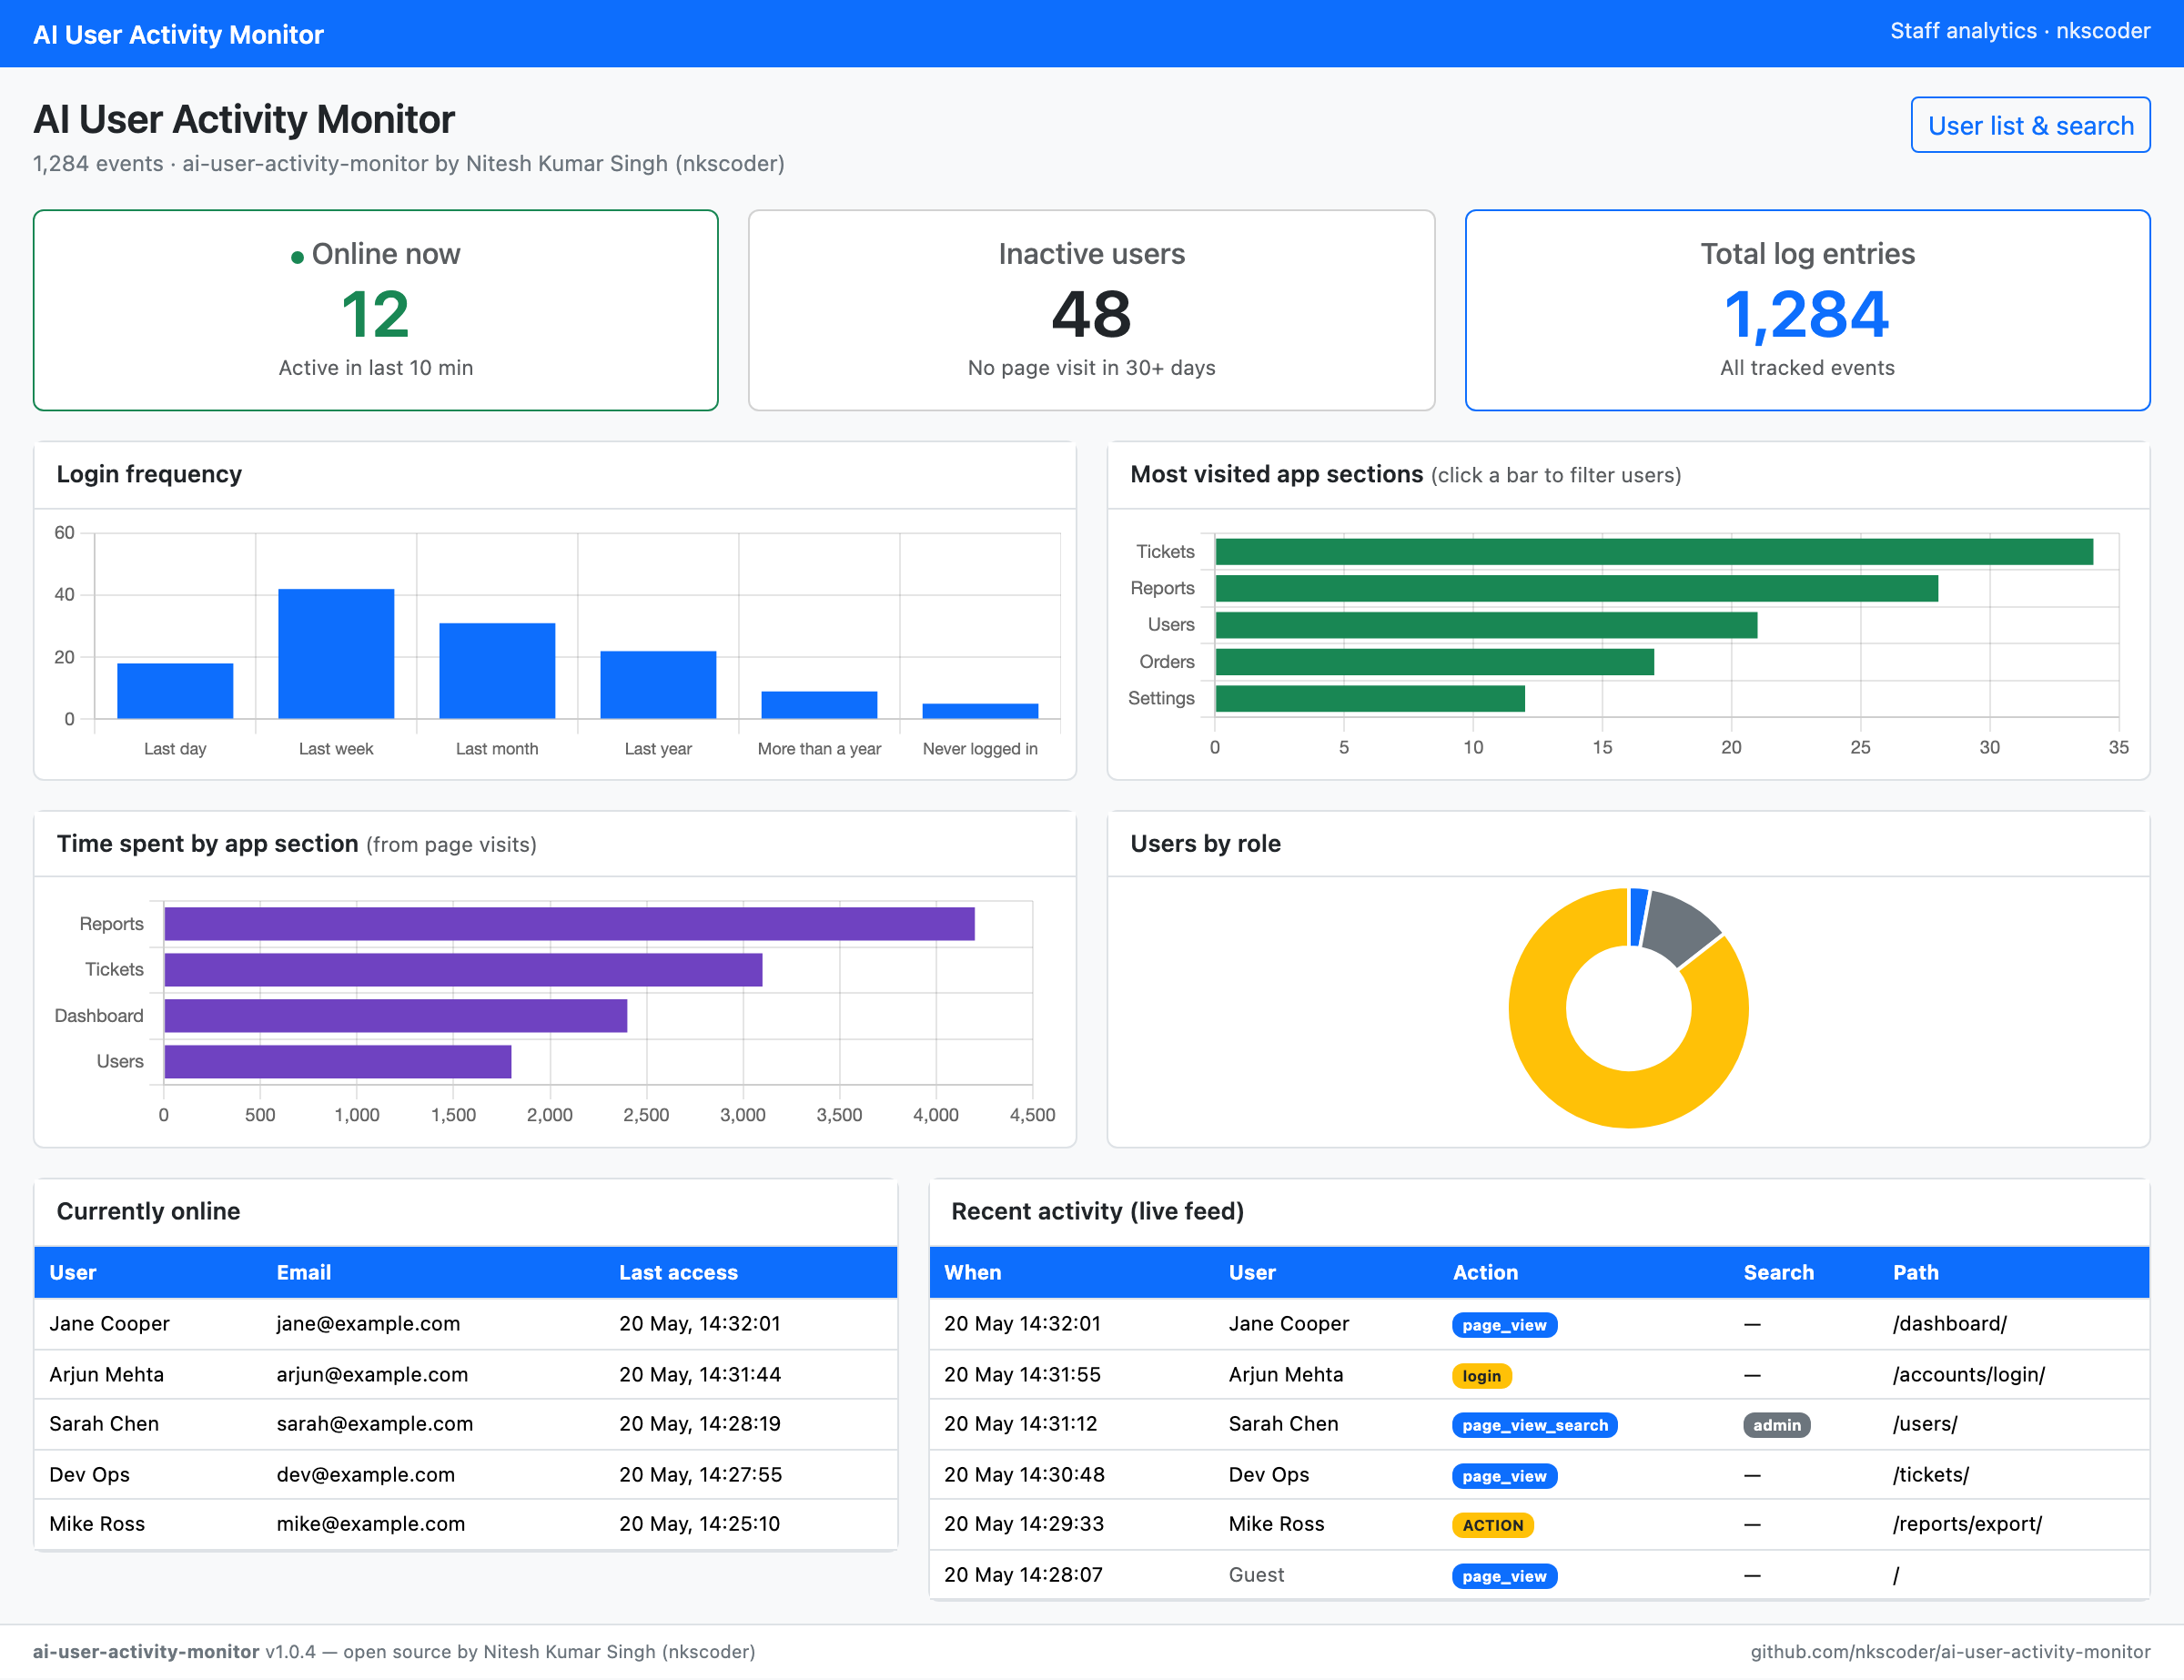Click the Last day login frequency bar
Image resolution: width=2184 pixels, height=1680 pixels.
[x=175, y=690]
